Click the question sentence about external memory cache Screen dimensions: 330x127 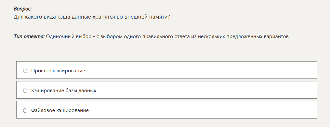point(92,17)
